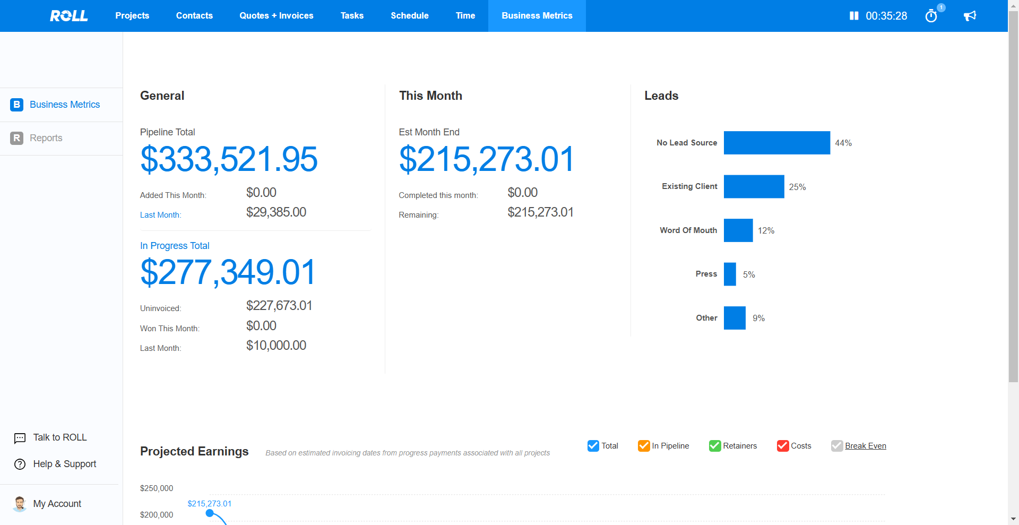The height and width of the screenshot is (525, 1019).
Task: Click the Reports sidebar icon
Action: (17, 138)
